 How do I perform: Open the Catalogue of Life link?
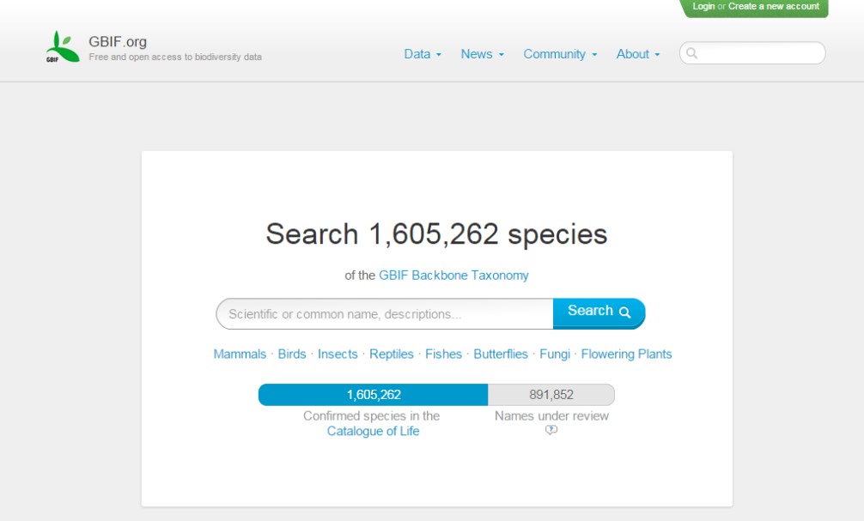[373, 431]
